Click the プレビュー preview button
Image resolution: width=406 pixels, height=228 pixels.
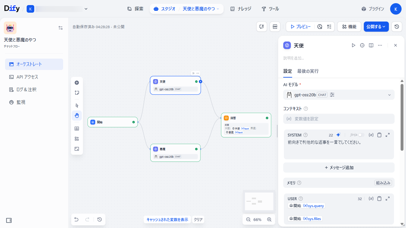(300, 27)
